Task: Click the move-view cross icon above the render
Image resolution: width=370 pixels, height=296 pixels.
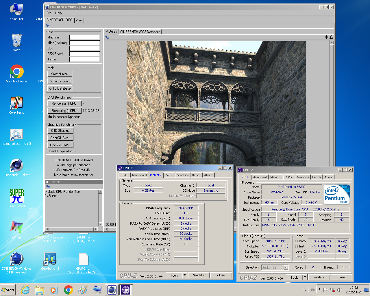Action: click(x=326, y=37)
